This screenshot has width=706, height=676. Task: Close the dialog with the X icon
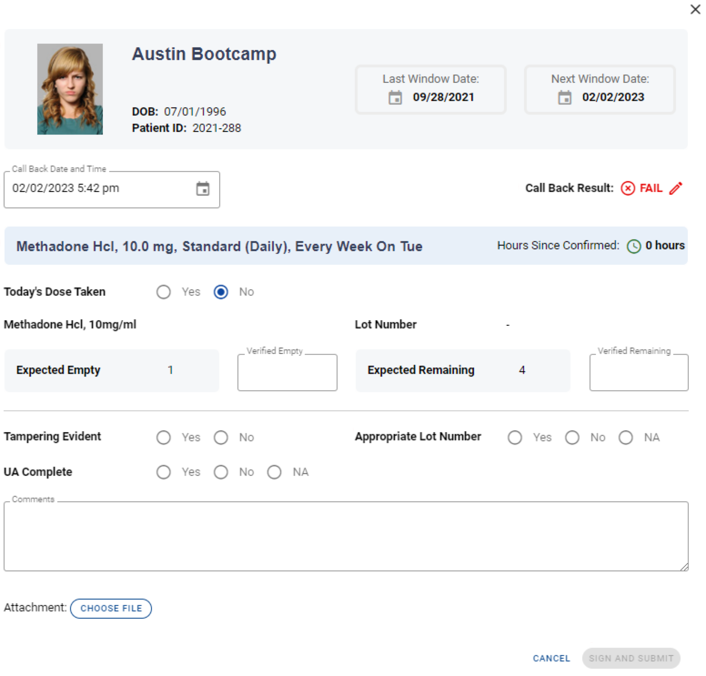tap(695, 10)
